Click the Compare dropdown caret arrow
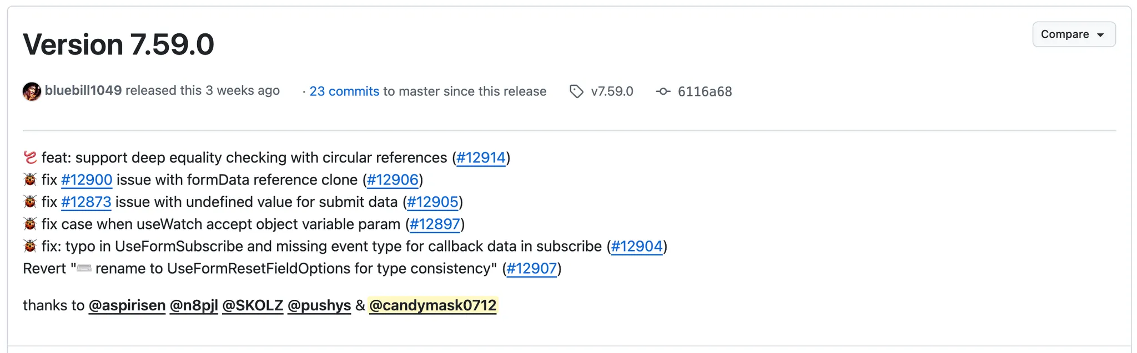The image size is (1137, 353). (1100, 35)
